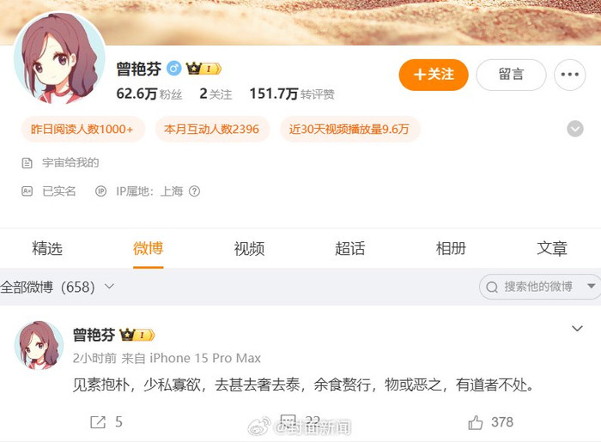Click the blue male gender badge icon
This screenshot has width=601, height=442.
point(173,69)
